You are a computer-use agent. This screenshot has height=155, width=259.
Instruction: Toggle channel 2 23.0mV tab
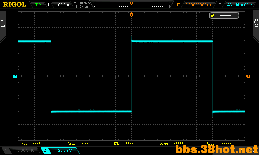[60, 150]
